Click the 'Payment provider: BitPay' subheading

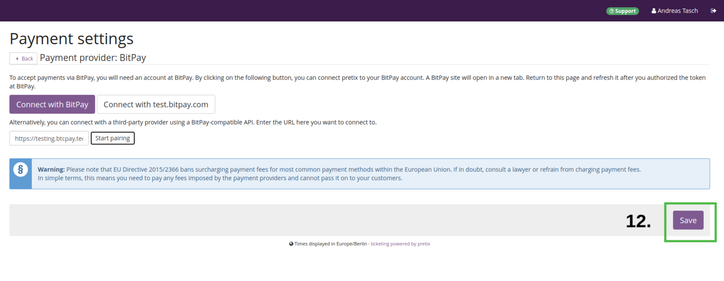(93, 58)
